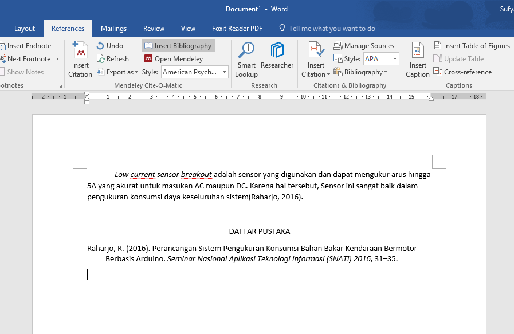Open the Mendeley Style American Psych... combo box
Image resolution: width=514 pixels, height=334 pixels.
click(195, 72)
